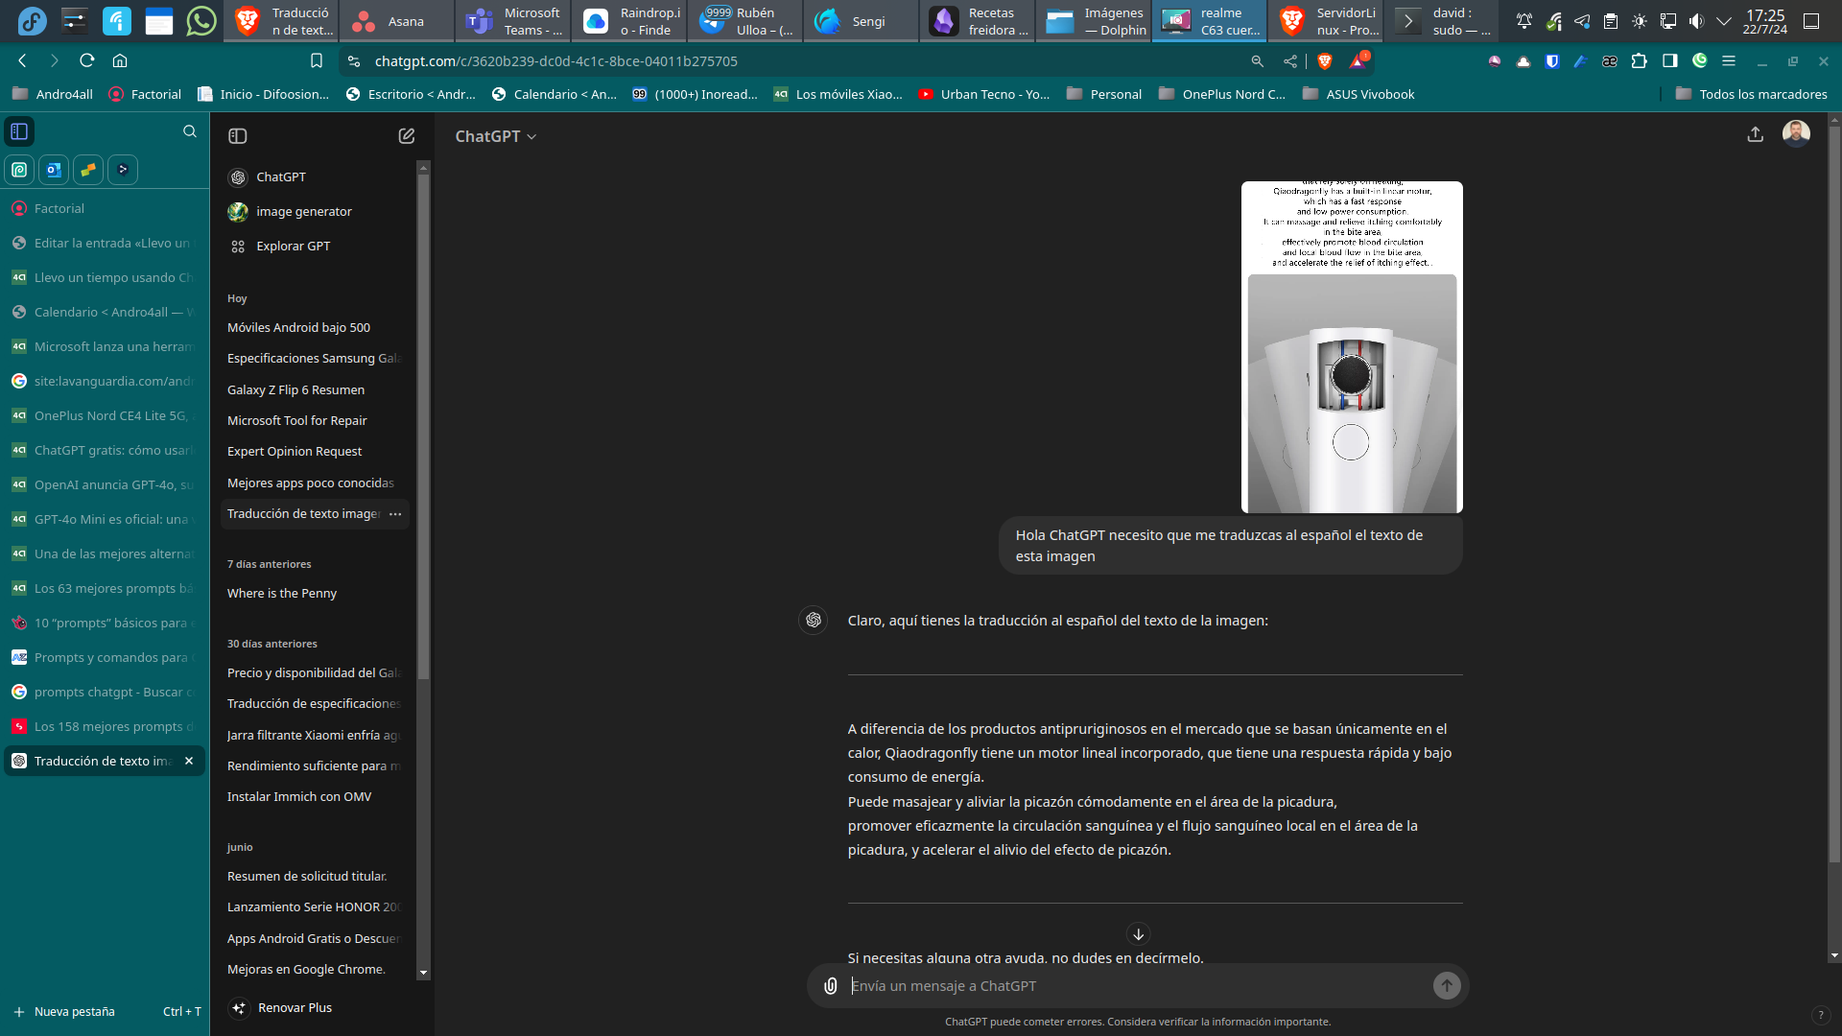Click the share icon in address bar
The width and height of the screenshot is (1842, 1036).
coord(1290,61)
